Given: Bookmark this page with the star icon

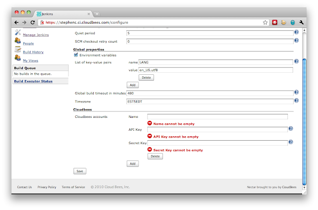Looking at the screenshot, I should 266,22.
